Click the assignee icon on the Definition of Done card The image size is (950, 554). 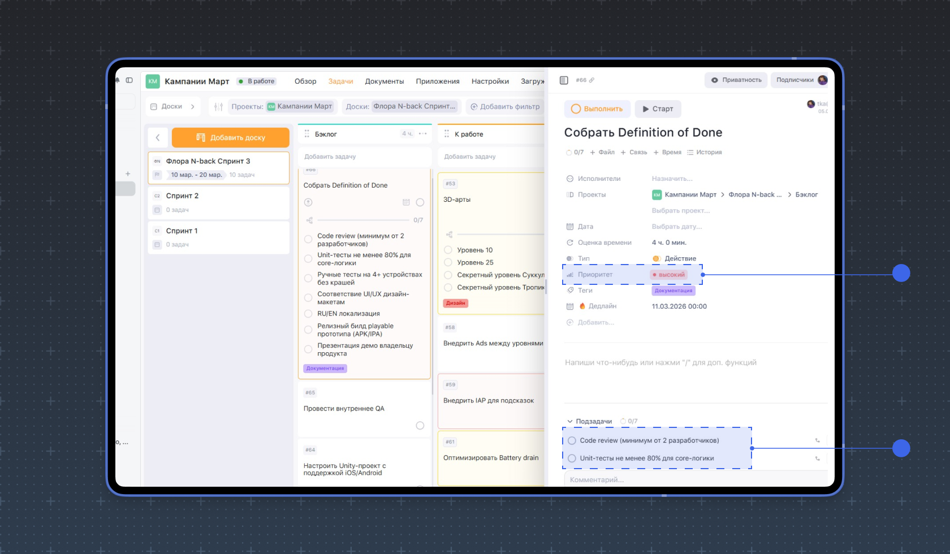point(308,202)
